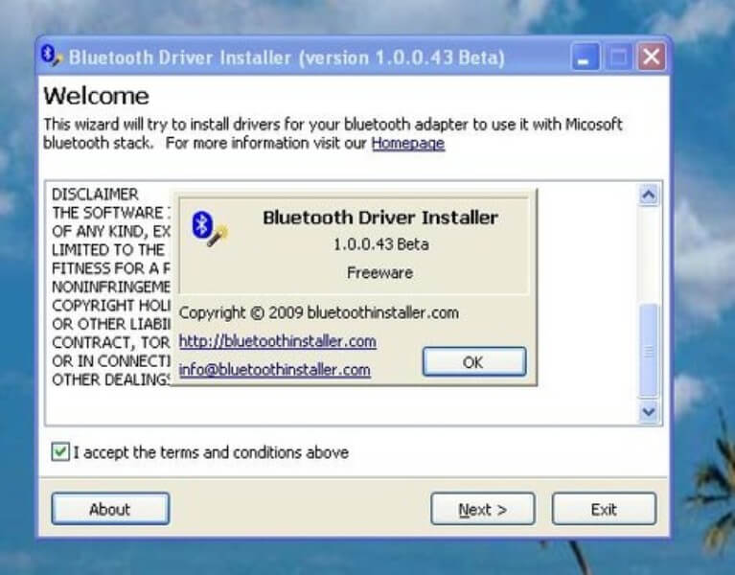Click inside the DISCLAIMER text box

(105, 402)
